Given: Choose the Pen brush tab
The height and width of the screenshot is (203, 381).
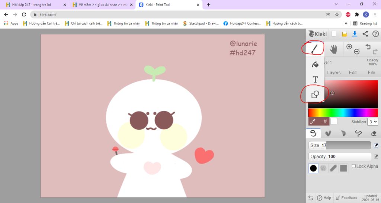Looking at the screenshot, I should 313,133.
